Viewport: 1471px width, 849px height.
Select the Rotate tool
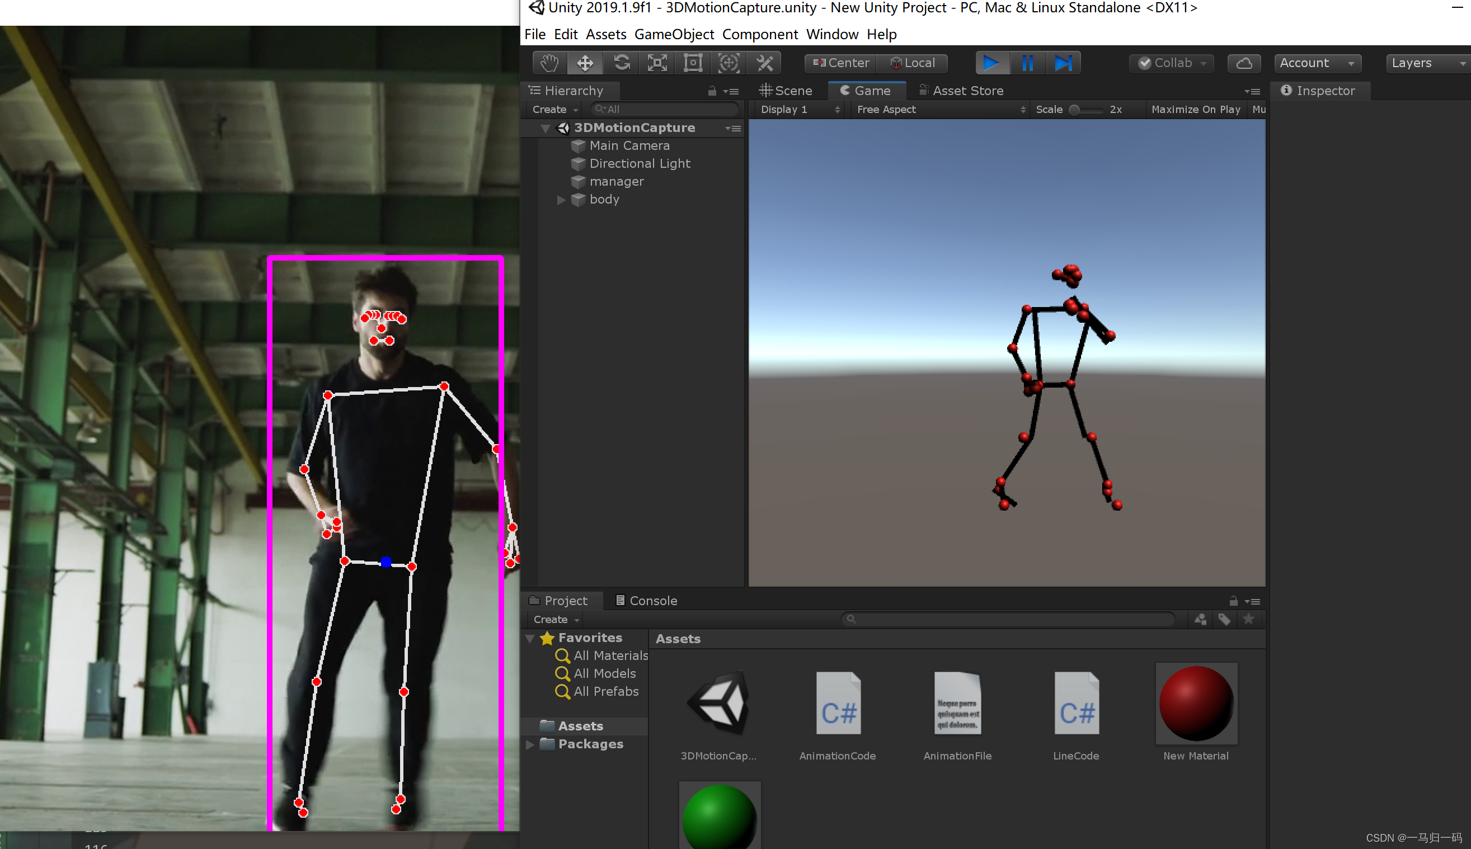[622, 63]
